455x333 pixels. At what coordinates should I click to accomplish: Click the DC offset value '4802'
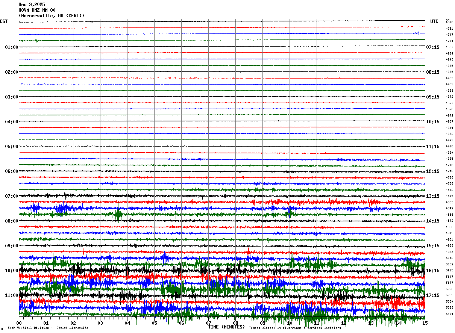(449, 190)
